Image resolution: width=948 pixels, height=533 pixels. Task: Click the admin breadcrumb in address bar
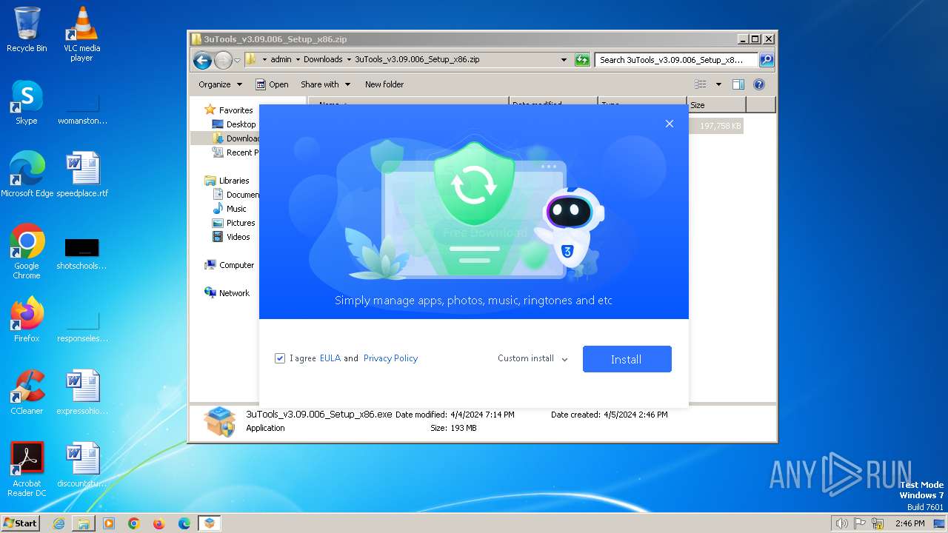(281, 59)
